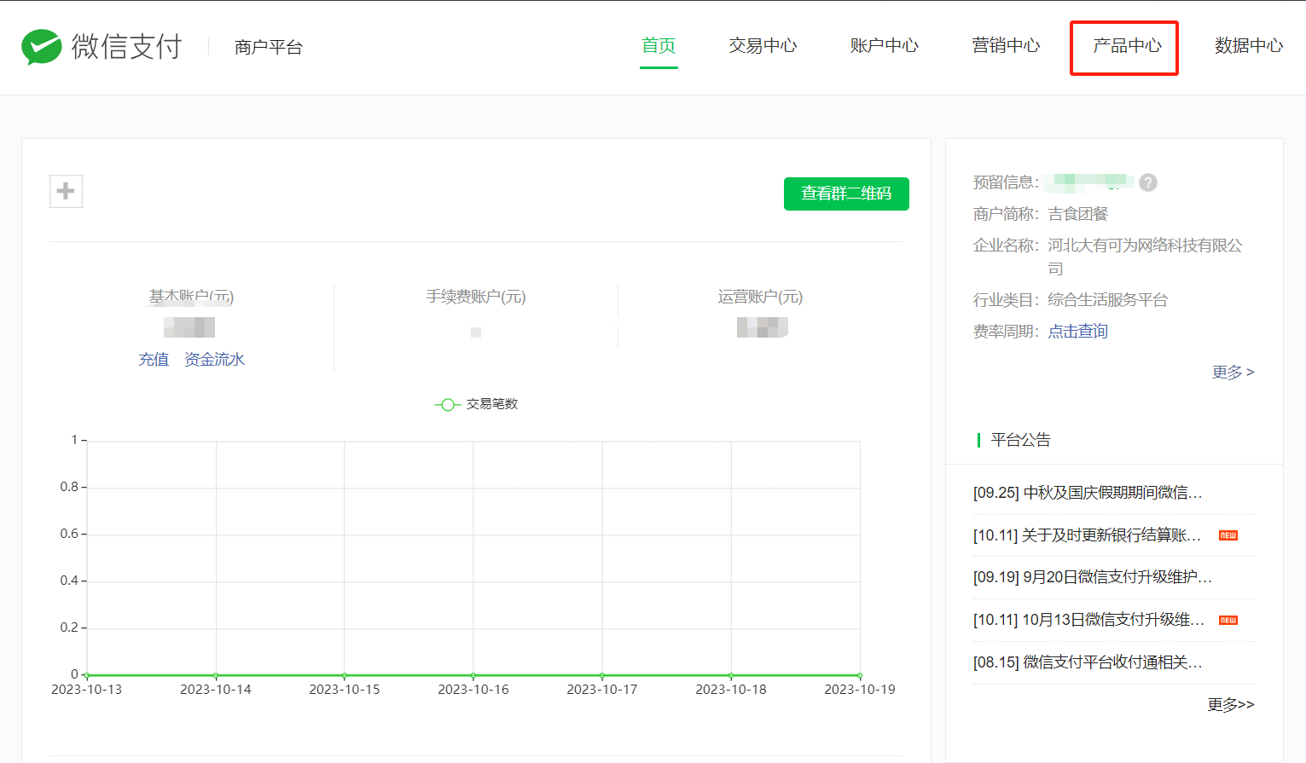
Task: Click the 充值 link
Action: point(154,360)
